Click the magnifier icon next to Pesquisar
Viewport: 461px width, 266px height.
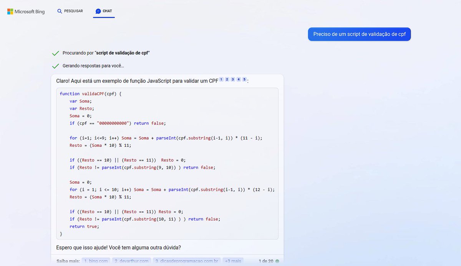(x=60, y=11)
